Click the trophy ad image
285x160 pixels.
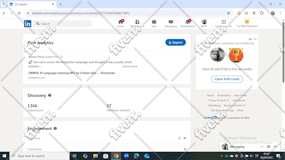pyautogui.click(x=236, y=55)
